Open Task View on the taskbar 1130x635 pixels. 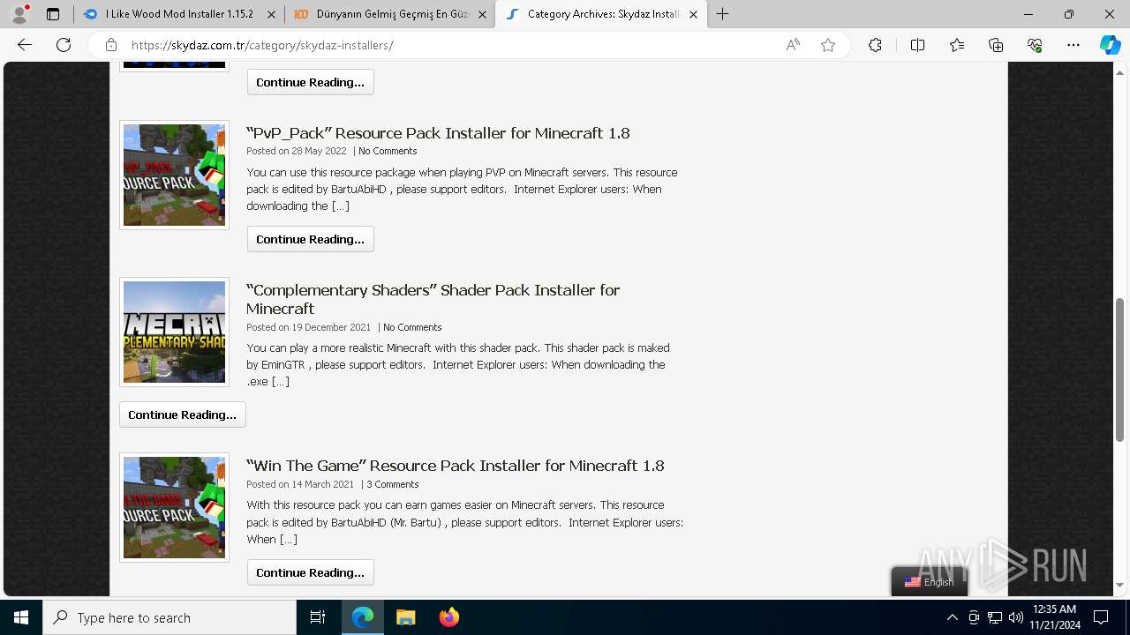[x=318, y=617]
